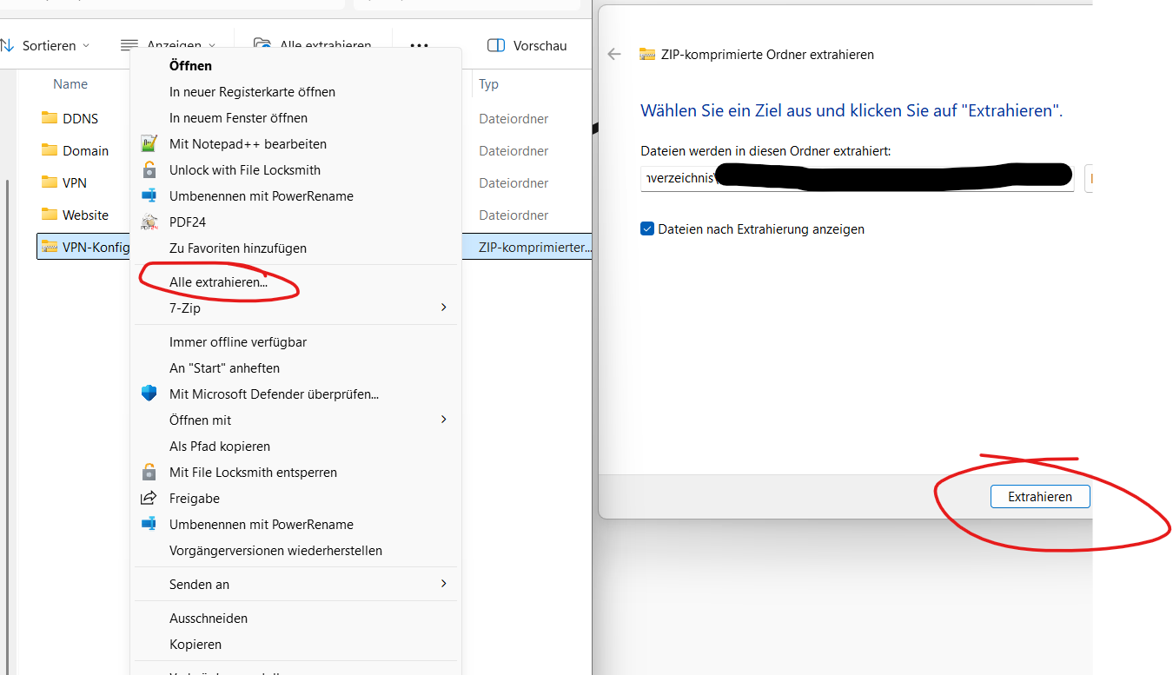
Task: Click the lock icon beside File Locksmith entsperren
Action: [x=149, y=472]
